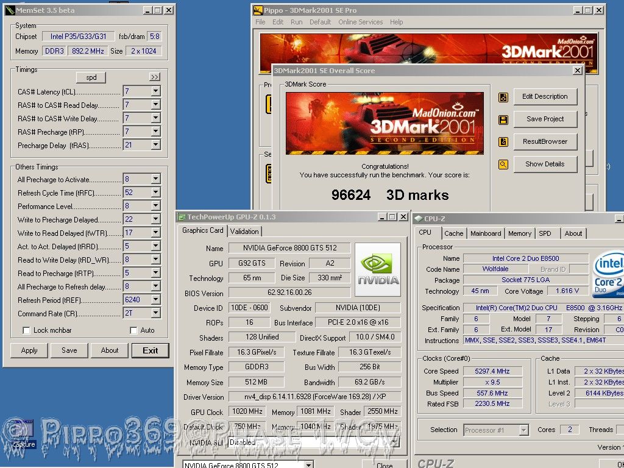Open Read to Write Delay (tRD_WR) dropdown

click(x=155, y=260)
